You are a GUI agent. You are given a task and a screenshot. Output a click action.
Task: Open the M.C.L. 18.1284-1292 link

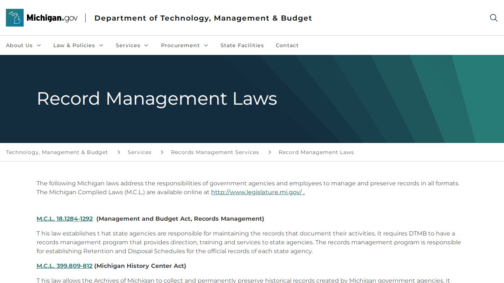pyautogui.click(x=65, y=219)
